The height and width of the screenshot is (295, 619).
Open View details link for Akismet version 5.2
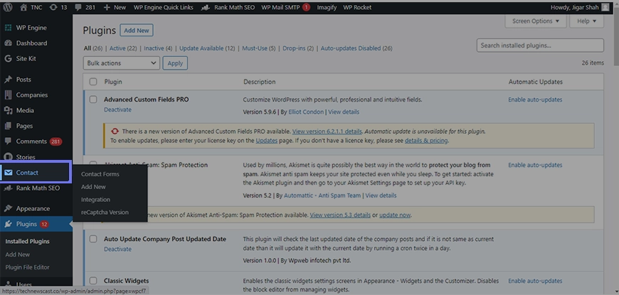click(x=381, y=195)
